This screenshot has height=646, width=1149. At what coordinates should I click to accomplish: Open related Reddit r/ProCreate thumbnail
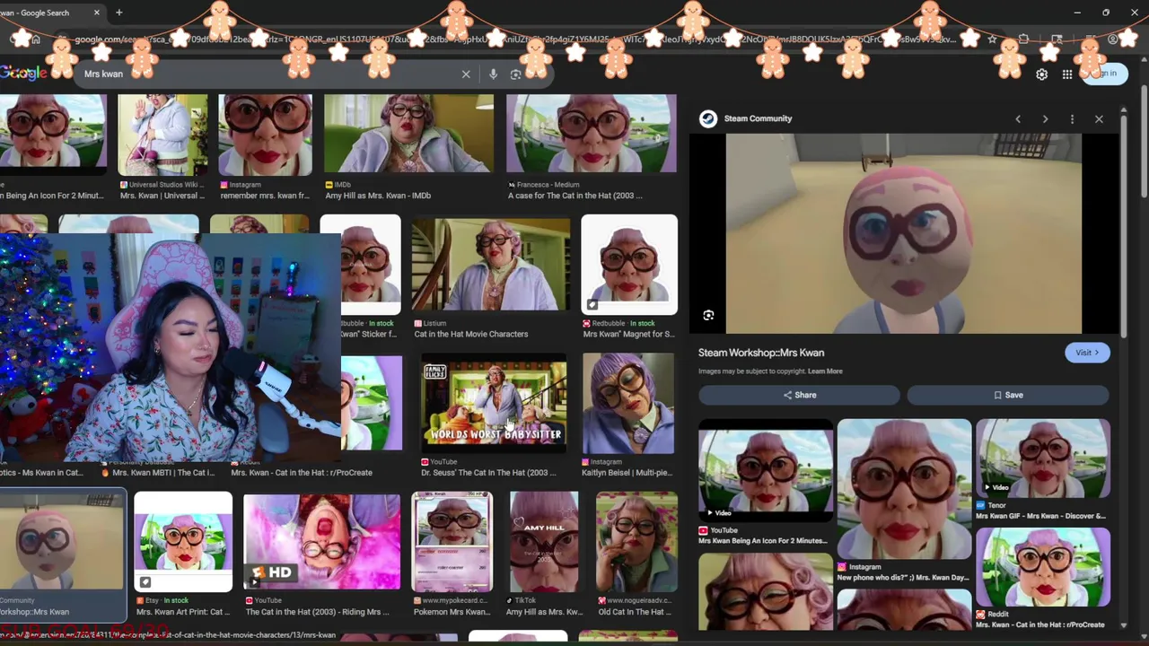point(1043,567)
